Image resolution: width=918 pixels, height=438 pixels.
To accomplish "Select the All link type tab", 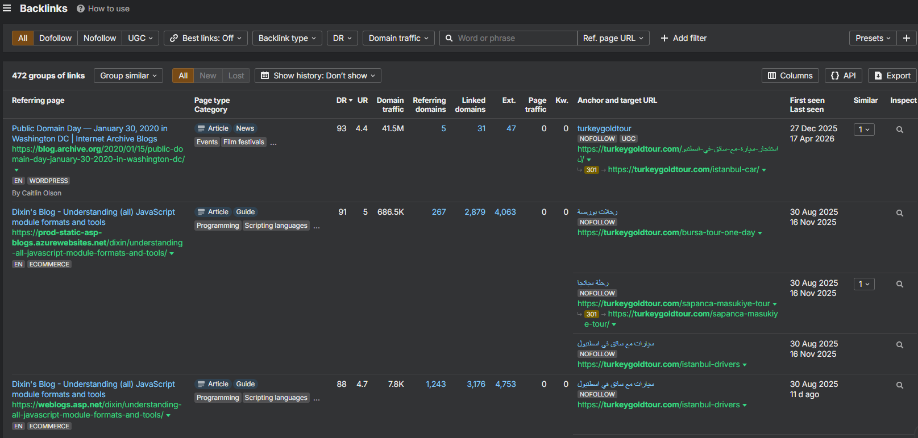I will pos(23,38).
